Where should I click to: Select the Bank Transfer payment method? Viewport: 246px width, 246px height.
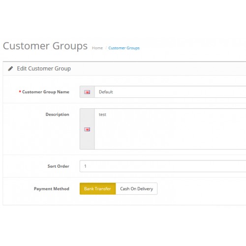(98, 188)
